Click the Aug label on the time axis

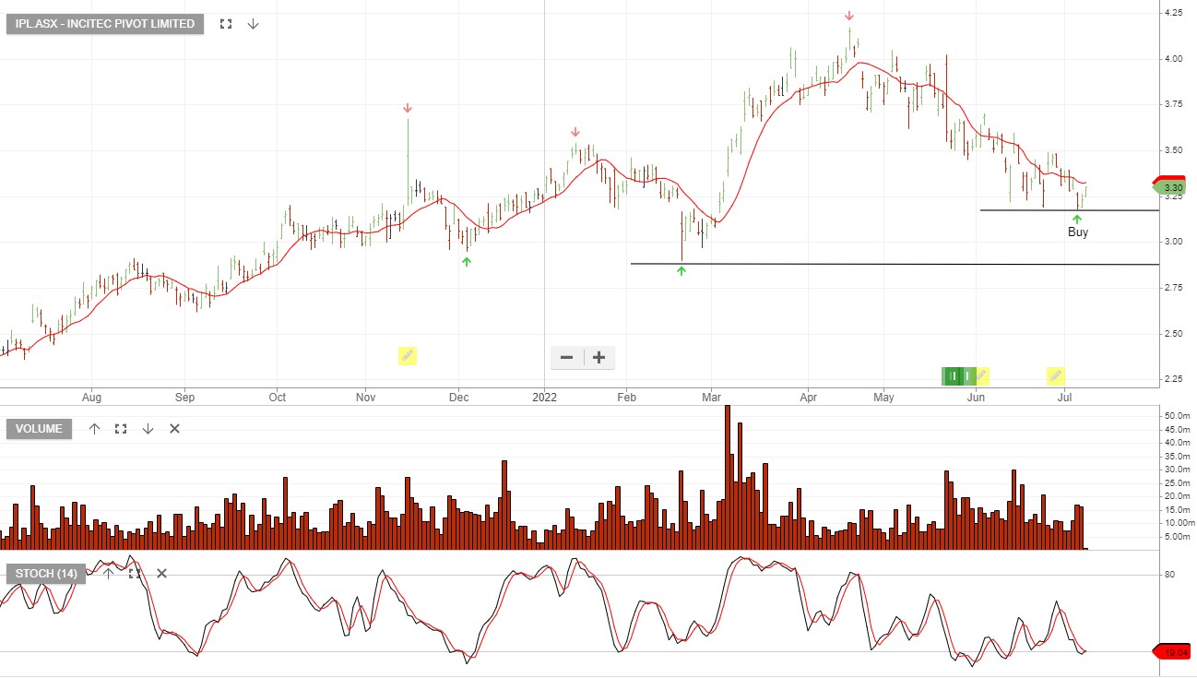[91, 398]
